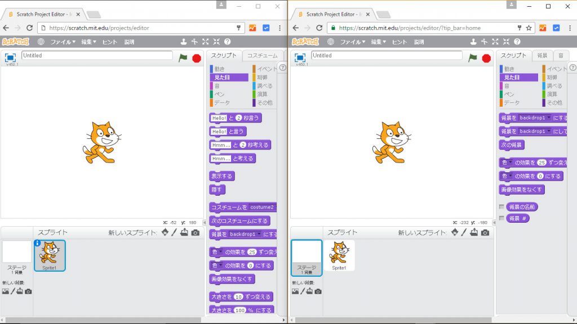577x324 pixels.
Task: Choose sprite from library in left window
Action: (x=165, y=232)
